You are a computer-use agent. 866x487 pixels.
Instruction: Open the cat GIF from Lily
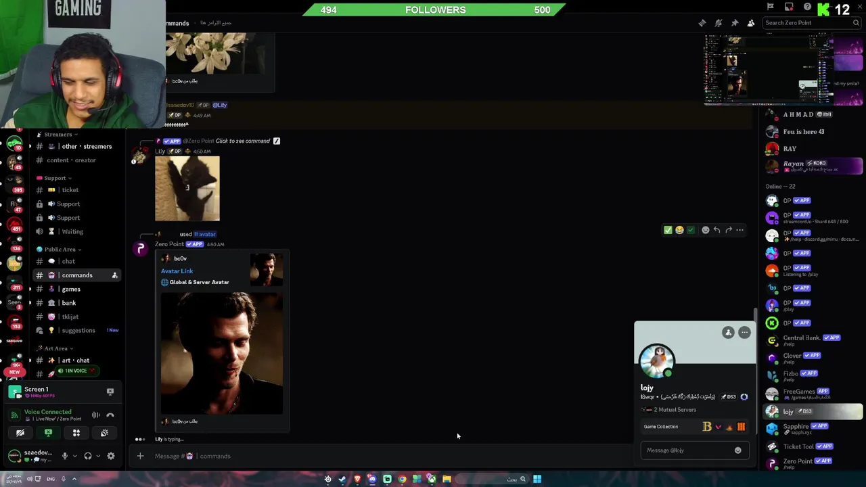coord(187,189)
